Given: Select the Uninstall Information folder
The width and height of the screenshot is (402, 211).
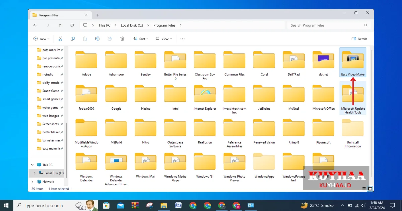Looking at the screenshot, I should [x=353, y=134].
